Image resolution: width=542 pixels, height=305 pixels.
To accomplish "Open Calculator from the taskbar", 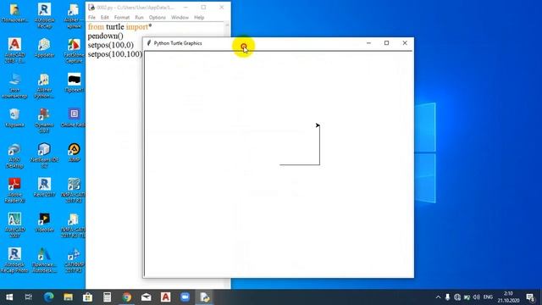I will click(x=108, y=297).
